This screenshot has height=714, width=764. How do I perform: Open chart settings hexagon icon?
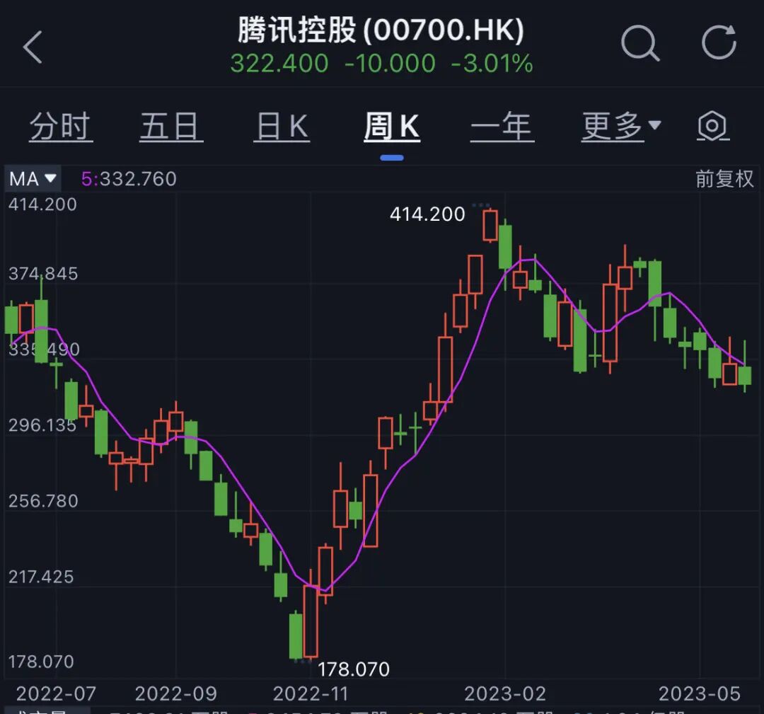pyautogui.click(x=712, y=126)
